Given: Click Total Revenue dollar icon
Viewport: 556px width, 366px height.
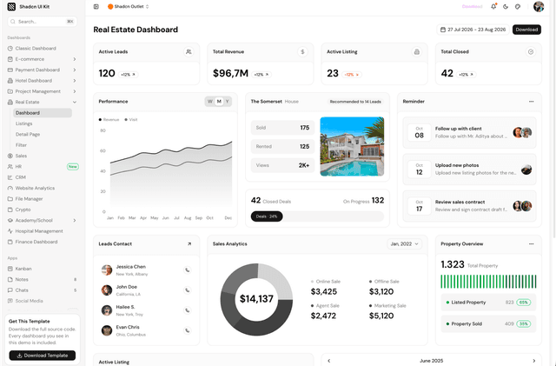Looking at the screenshot, I should coord(302,52).
